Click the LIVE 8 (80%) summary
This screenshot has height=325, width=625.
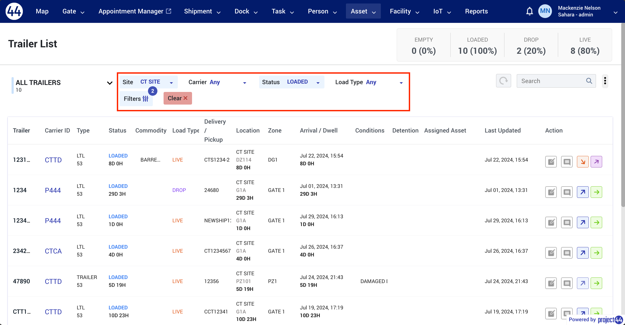585,45
